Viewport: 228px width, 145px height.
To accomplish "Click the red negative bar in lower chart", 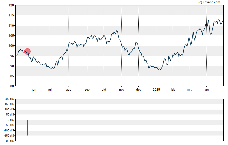I will pyautogui.click(x=27, y=128).
